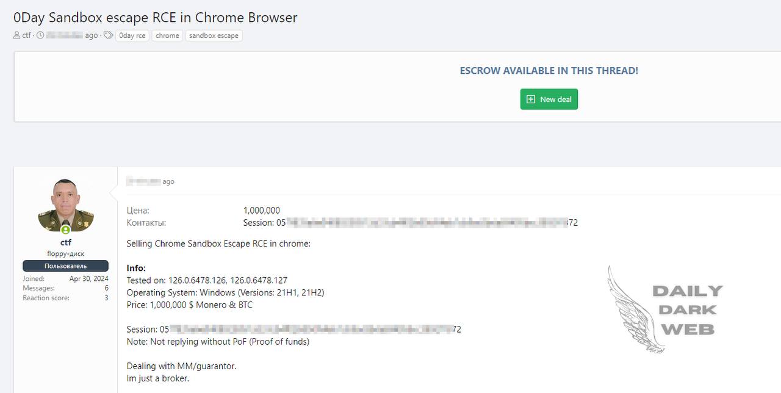The height and width of the screenshot is (393, 781).
Task: Click the ctf author link under title
Action: tap(26, 35)
